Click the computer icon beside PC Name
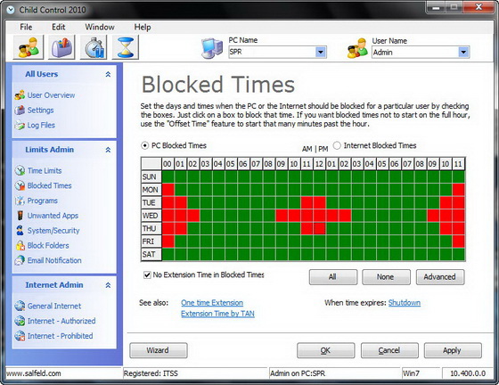 tap(212, 48)
